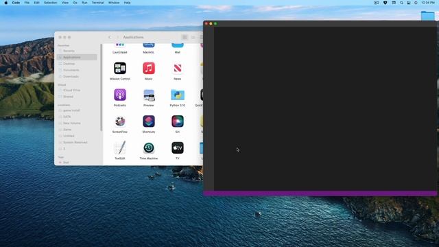Select Desktop in Finder sidebar
Image resolution: width=439 pixels, height=247 pixels.
pos(77,64)
